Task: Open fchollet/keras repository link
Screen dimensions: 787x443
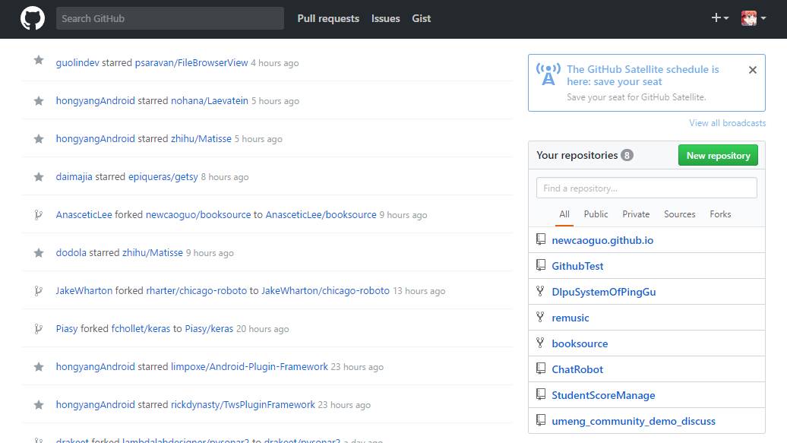Action: 141,328
